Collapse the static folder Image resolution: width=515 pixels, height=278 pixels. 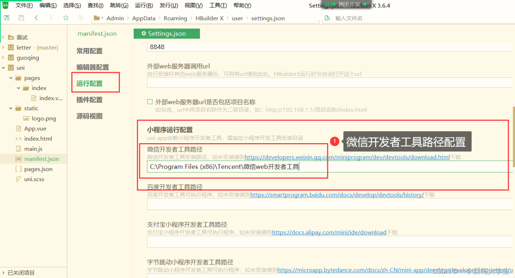(x=11, y=108)
